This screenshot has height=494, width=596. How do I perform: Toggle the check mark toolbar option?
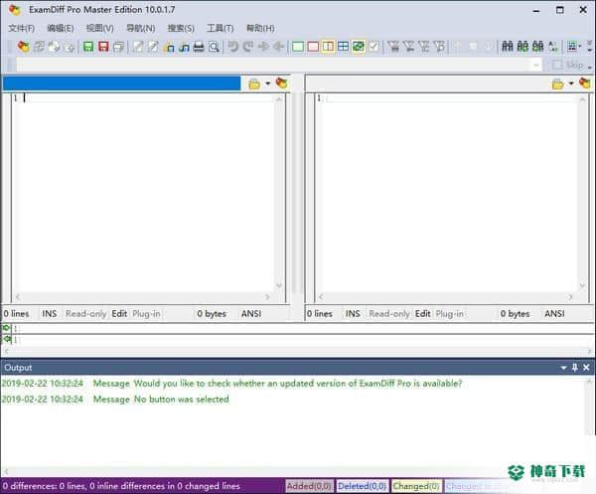(x=374, y=47)
